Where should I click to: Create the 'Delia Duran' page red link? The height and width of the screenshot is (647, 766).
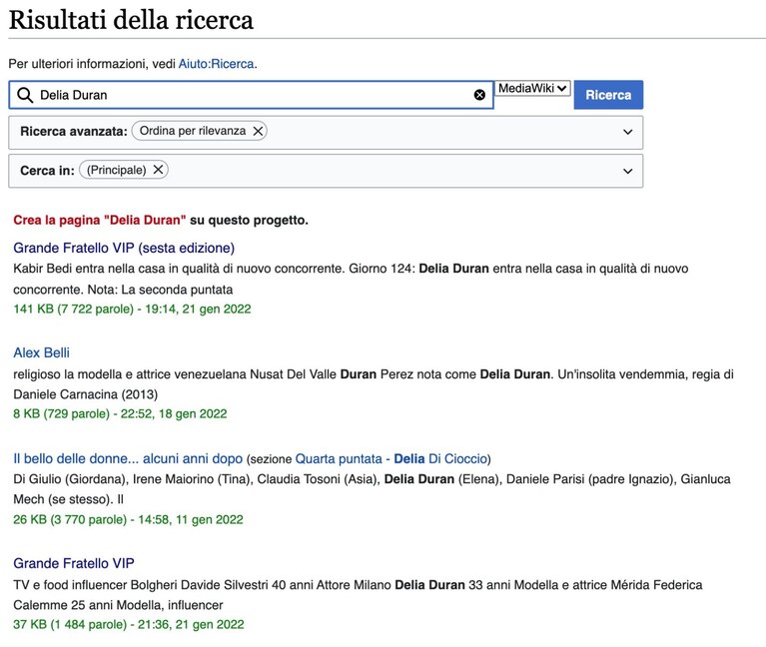pos(100,221)
